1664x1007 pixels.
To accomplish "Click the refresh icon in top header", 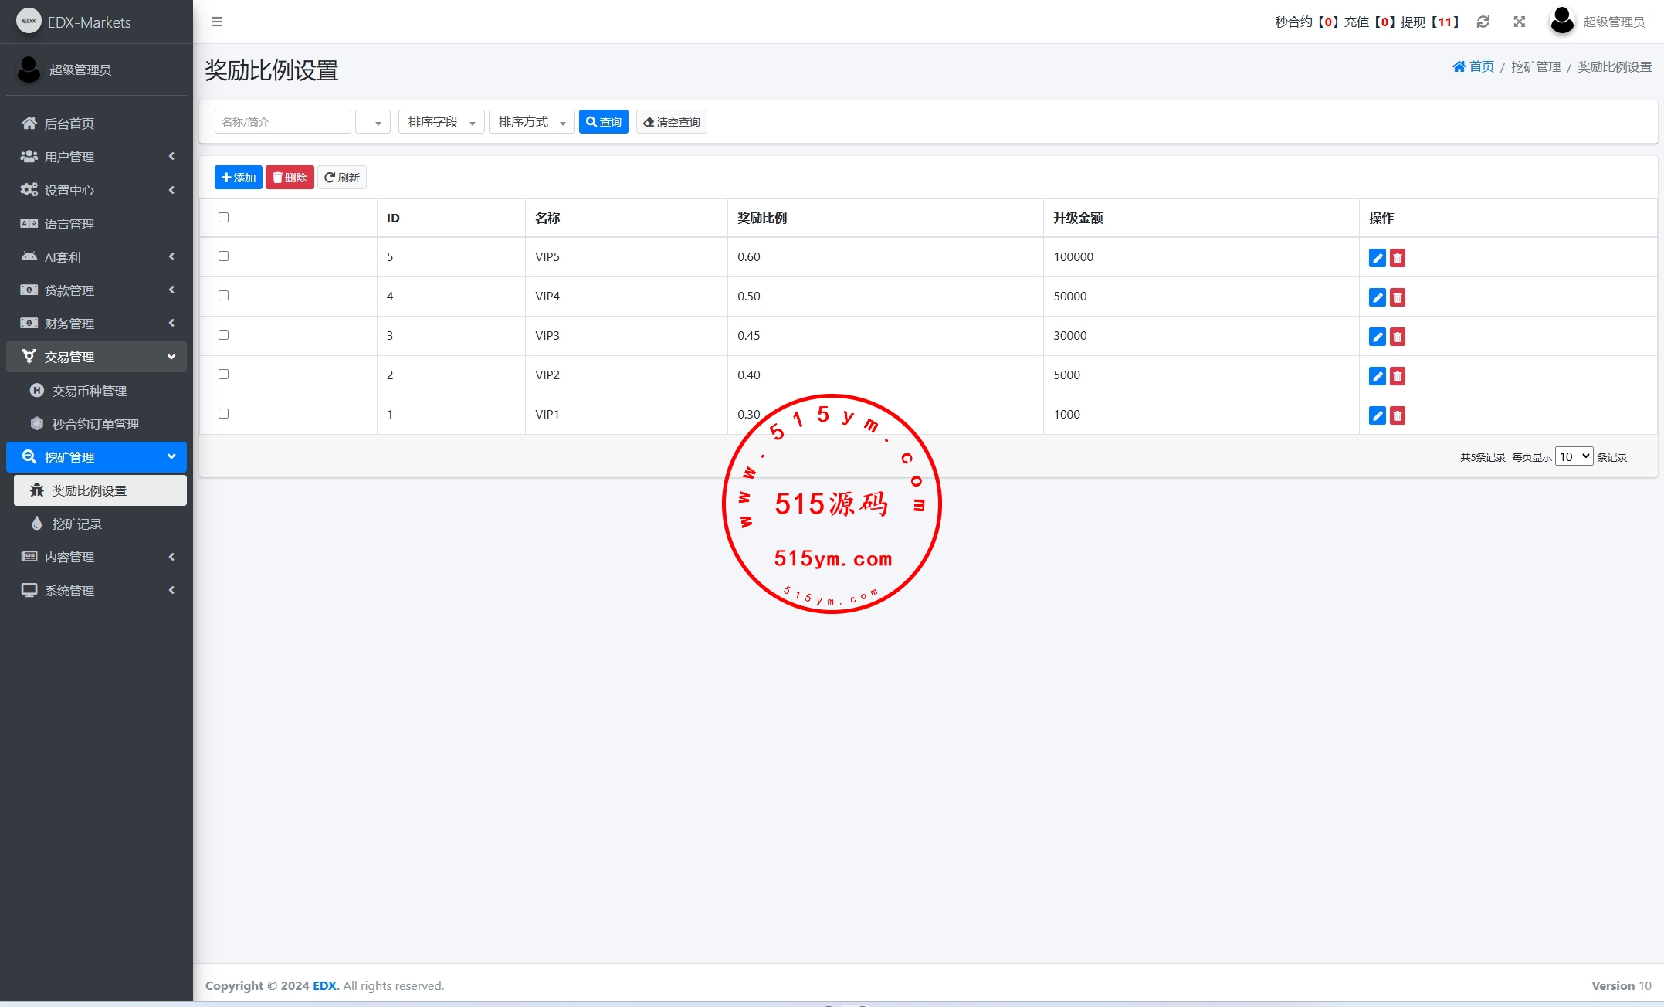I will click(1483, 22).
